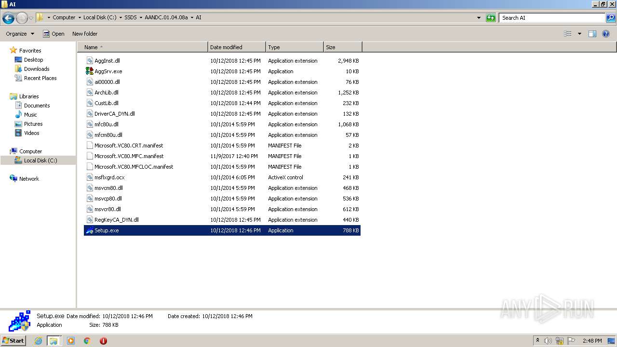Image resolution: width=617 pixels, height=347 pixels.
Task: Click the AggSrv.exe application icon
Action: pos(90,71)
